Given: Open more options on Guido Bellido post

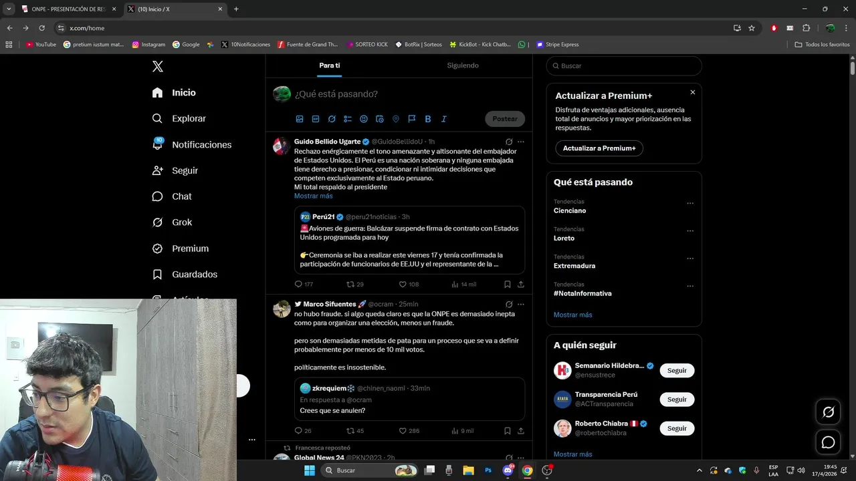Looking at the screenshot, I should click(x=521, y=142).
